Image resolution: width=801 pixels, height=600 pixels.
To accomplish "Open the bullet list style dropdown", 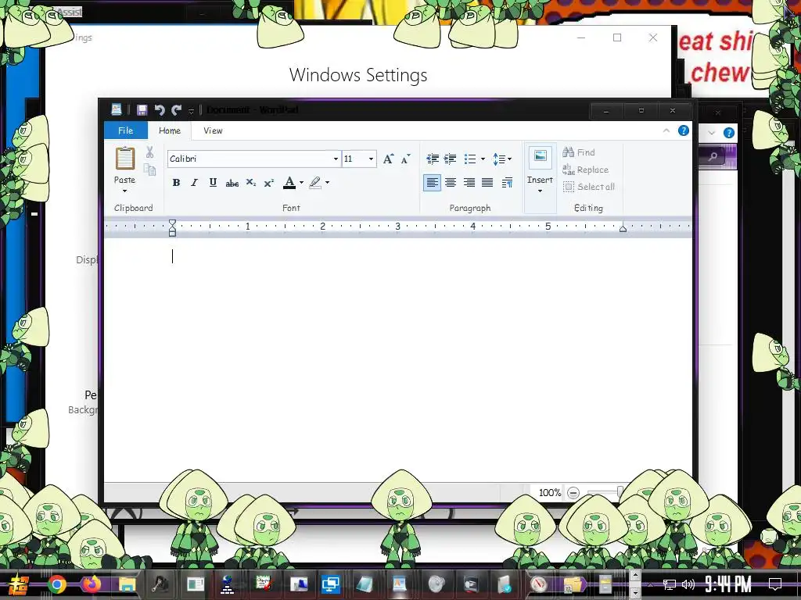I will pyautogui.click(x=483, y=159).
